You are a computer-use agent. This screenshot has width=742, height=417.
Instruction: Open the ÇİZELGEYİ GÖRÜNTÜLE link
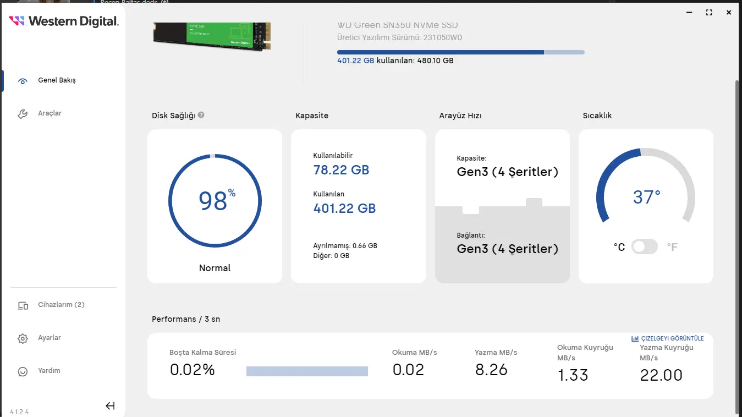[x=672, y=338]
